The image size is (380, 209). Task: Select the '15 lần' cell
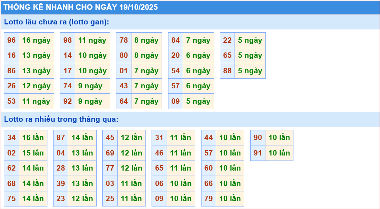pos(33,153)
